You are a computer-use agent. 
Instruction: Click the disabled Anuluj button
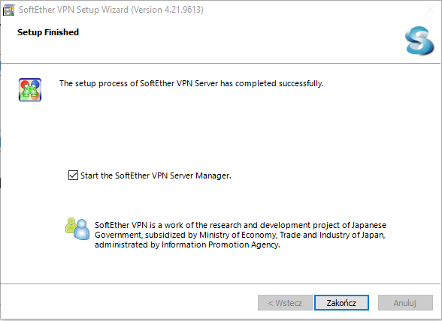tap(405, 303)
